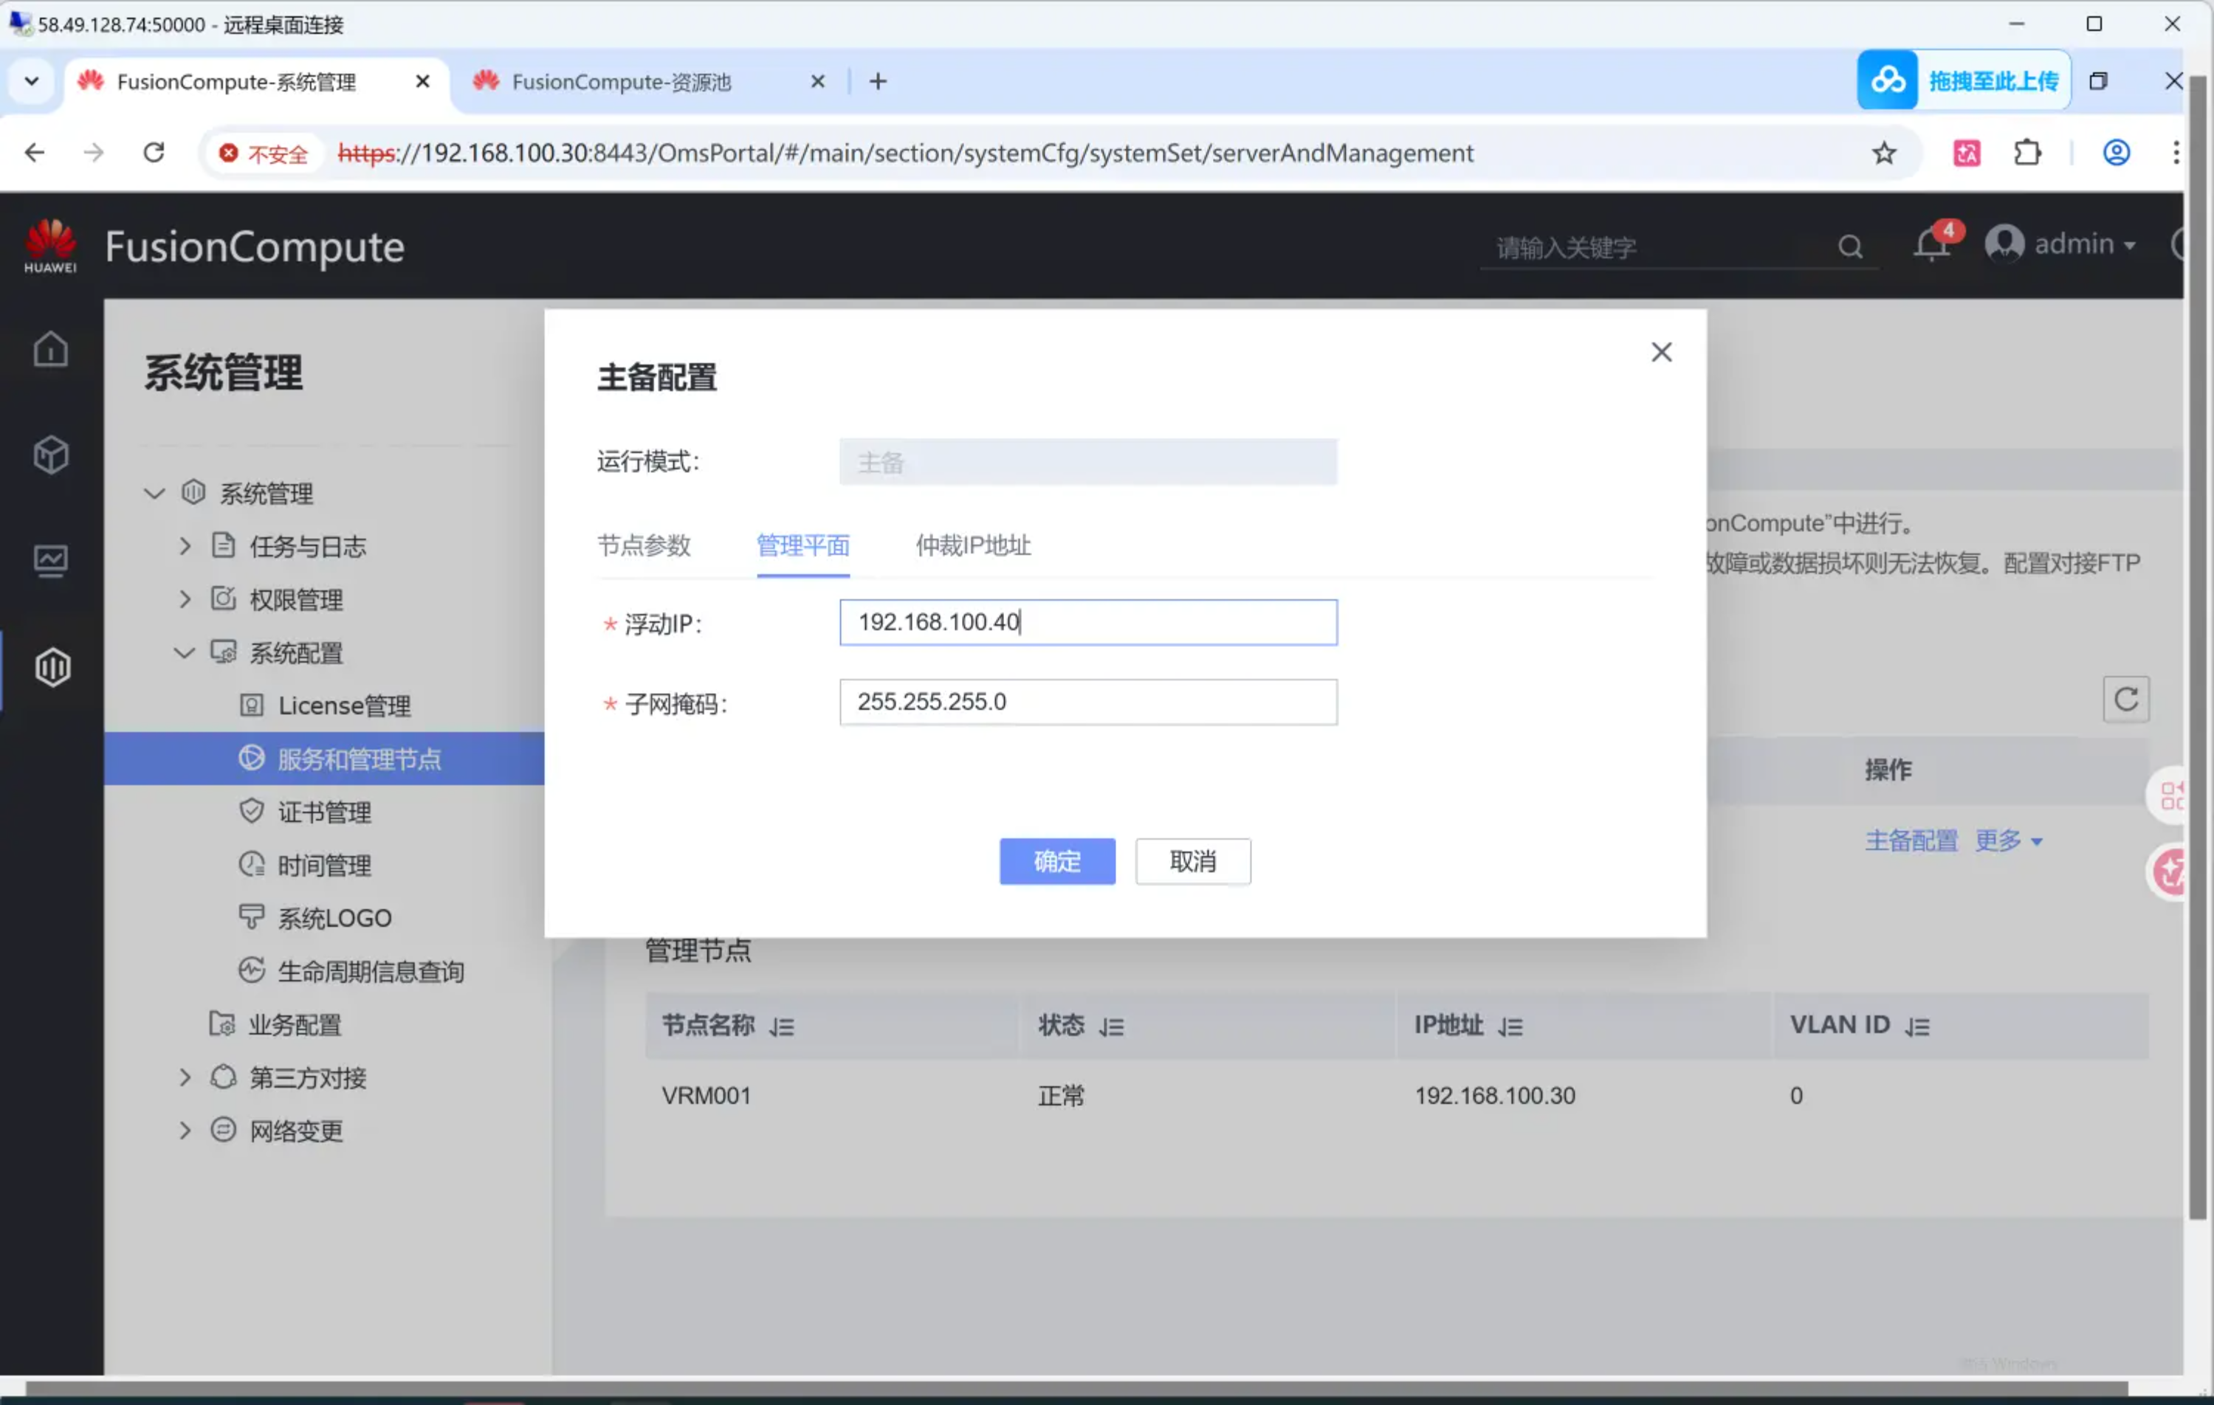Viewport: 2214px width, 1405px height.
Task: Sort table by 节点名称 column
Action: pyautogui.click(x=782, y=1026)
